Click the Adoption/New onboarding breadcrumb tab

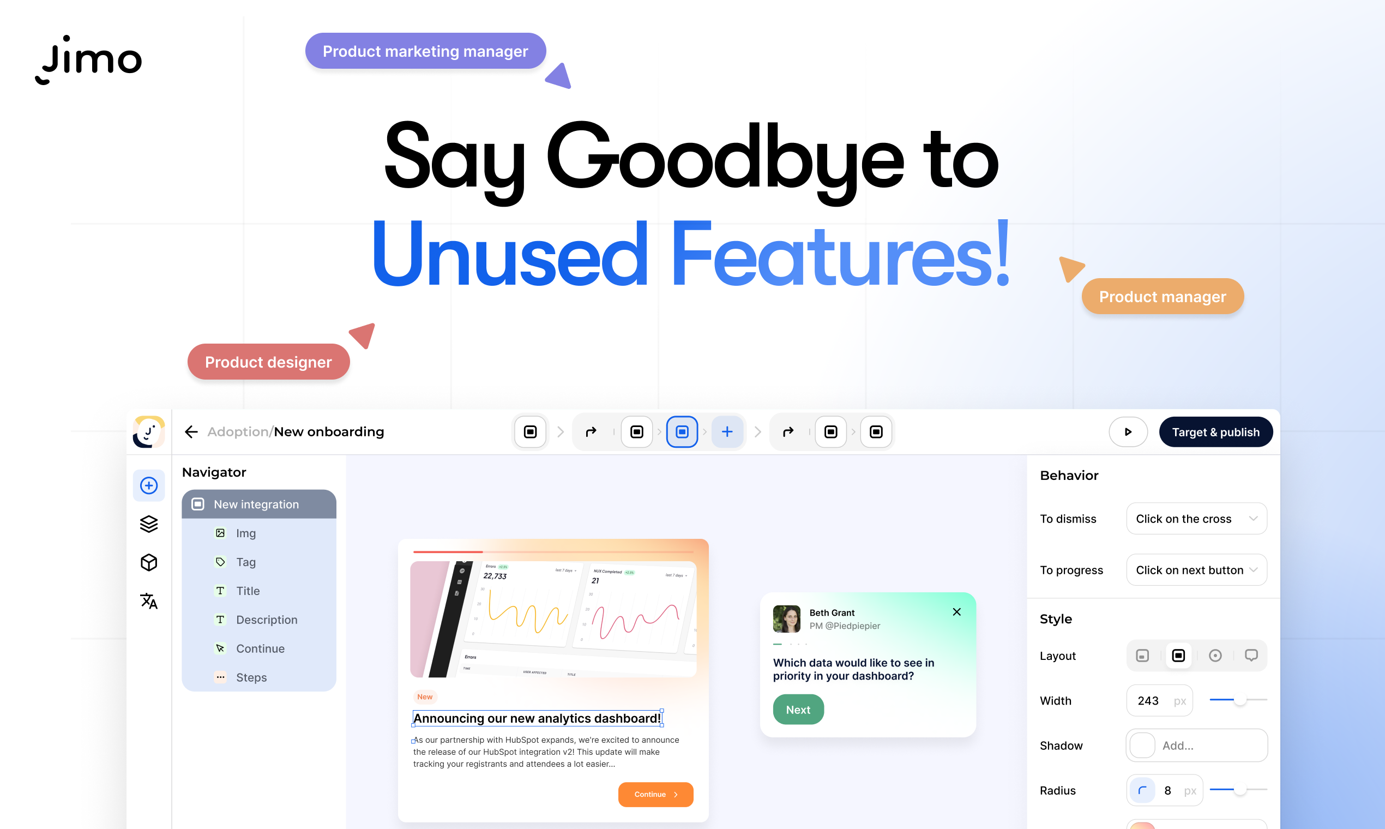tap(296, 431)
